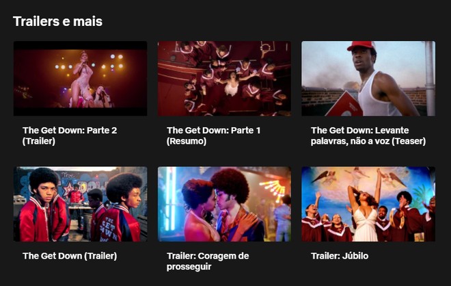Click the title The Get Down: Parte 2 (Trailer)
Screen dimensions: 451x286
coord(70,135)
